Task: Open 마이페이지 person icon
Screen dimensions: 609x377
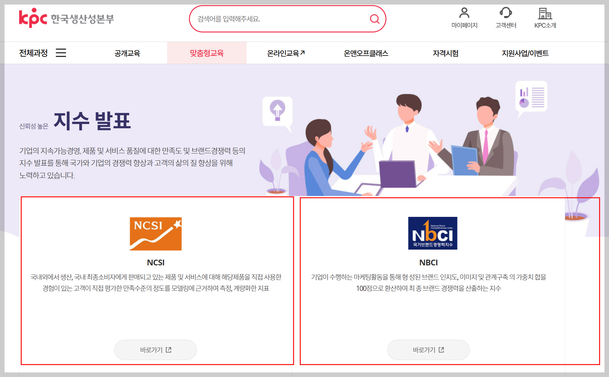Action: pyautogui.click(x=464, y=13)
